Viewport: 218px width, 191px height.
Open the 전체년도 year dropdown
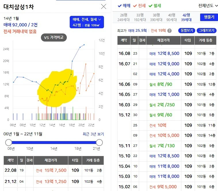[208, 5]
